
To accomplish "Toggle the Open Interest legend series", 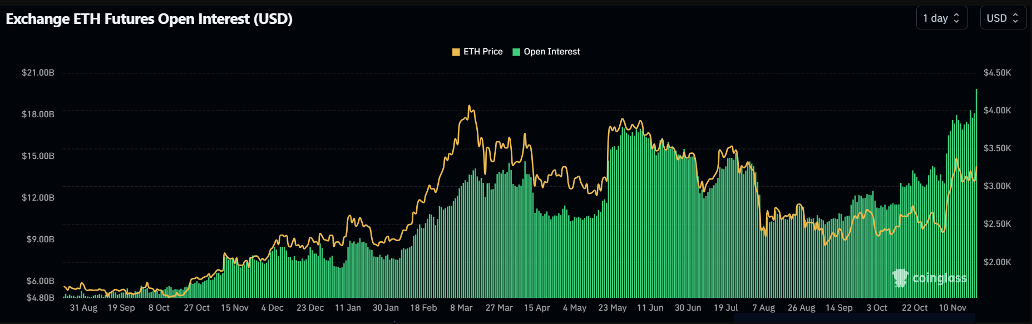I will 546,52.
